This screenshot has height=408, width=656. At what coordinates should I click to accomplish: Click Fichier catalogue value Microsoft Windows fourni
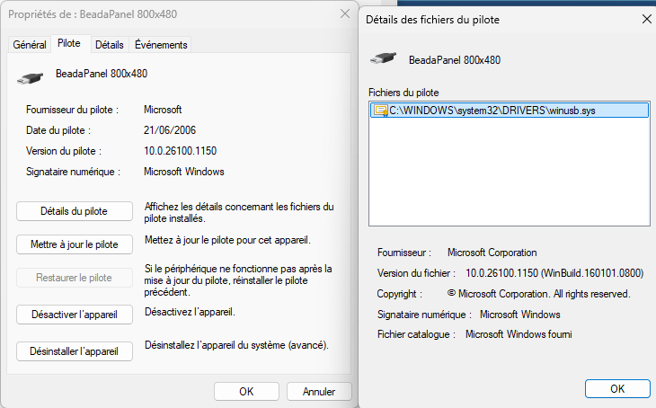tap(519, 334)
